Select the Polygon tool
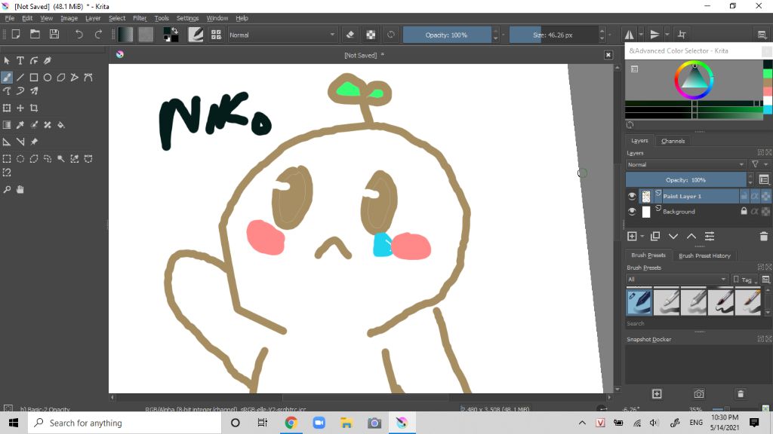This screenshot has height=434, width=773. [61, 78]
